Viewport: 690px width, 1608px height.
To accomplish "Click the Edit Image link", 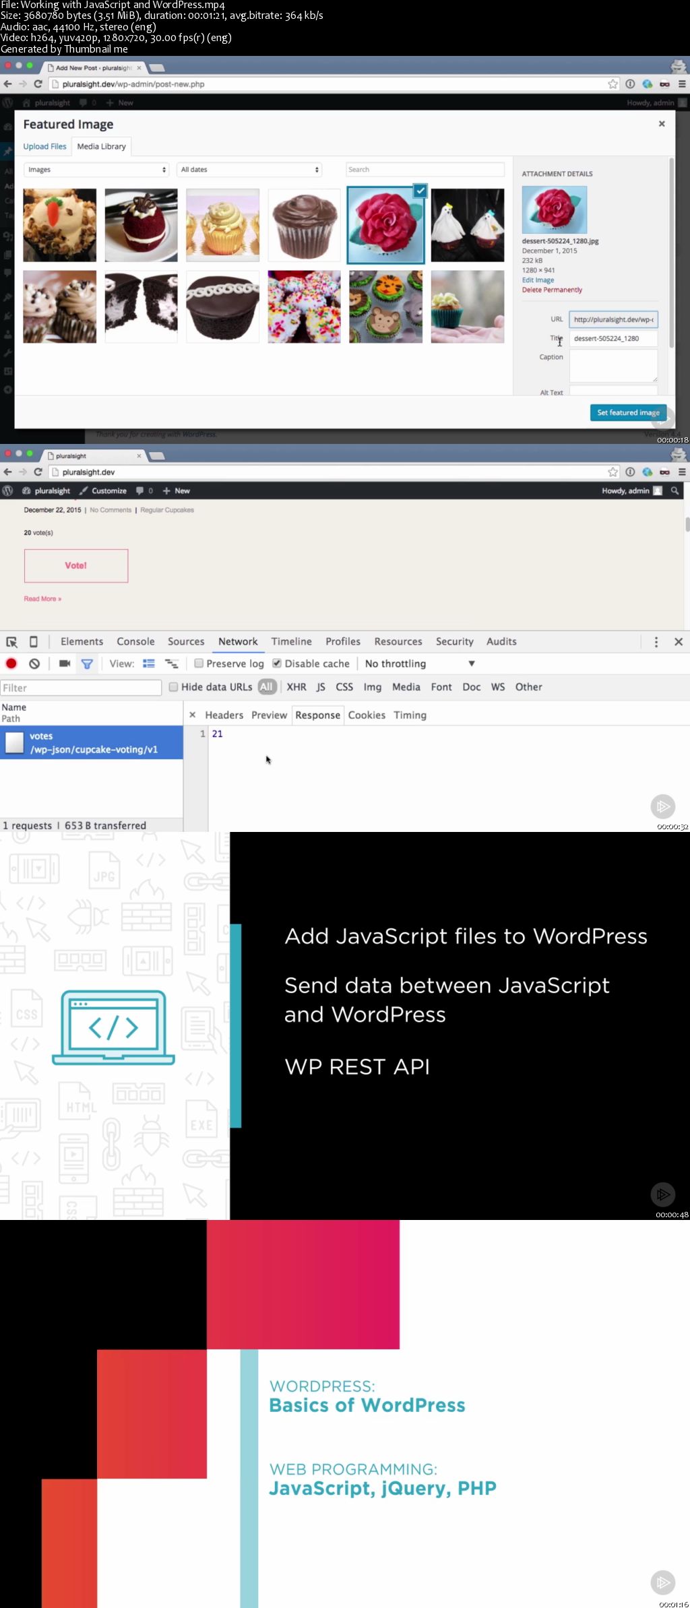I will click(538, 280).
